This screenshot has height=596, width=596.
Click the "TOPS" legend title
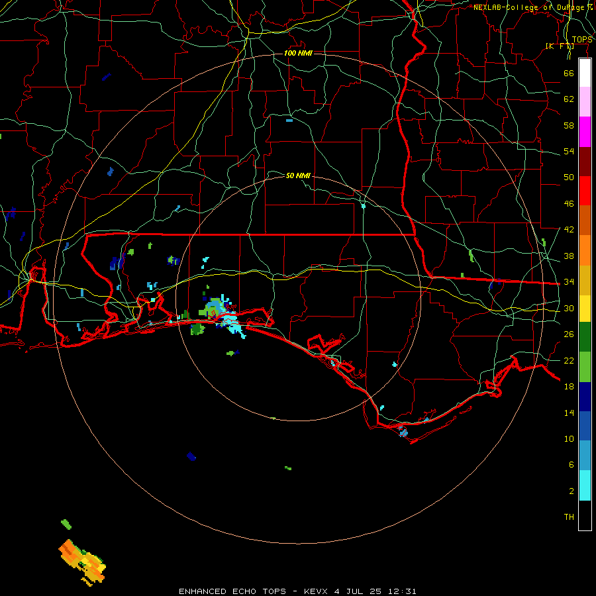tap(582, 40)
